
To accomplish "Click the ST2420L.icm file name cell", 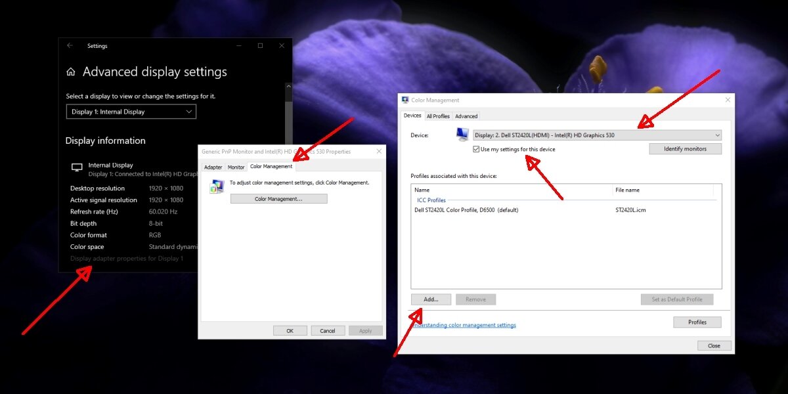I will 630,210.
